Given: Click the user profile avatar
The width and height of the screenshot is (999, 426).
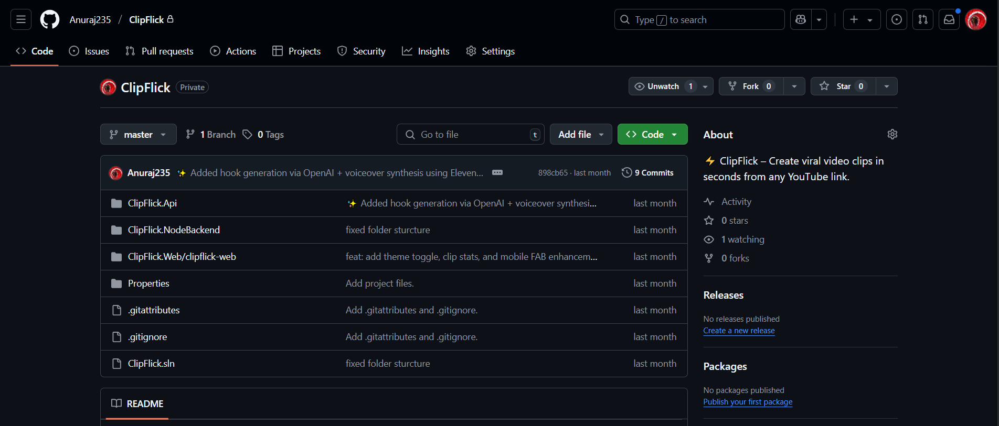Looking at the screenshot, I should coord(975,19).
